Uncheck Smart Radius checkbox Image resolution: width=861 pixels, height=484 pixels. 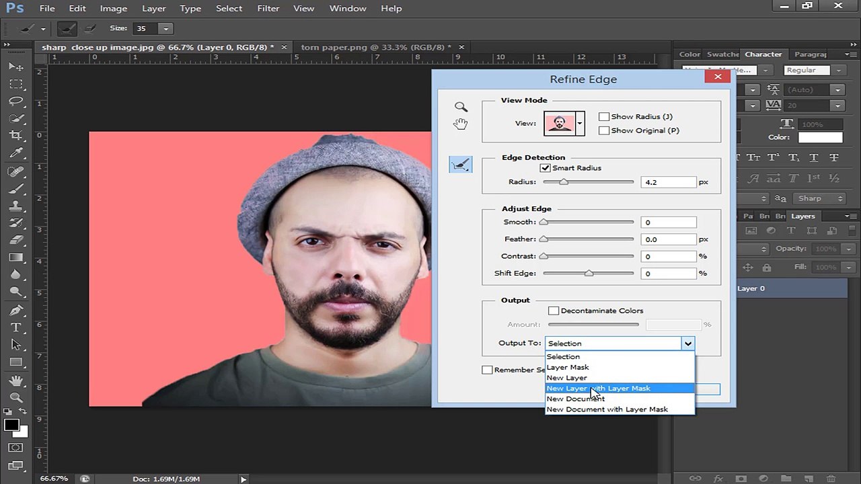(545, 168)
